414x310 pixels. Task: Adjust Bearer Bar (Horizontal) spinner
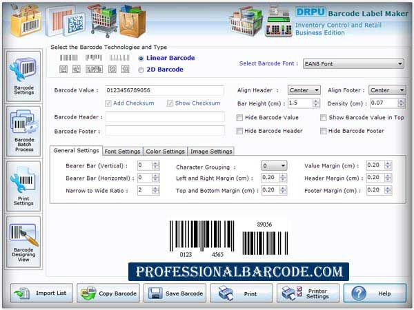coord(155,178)
